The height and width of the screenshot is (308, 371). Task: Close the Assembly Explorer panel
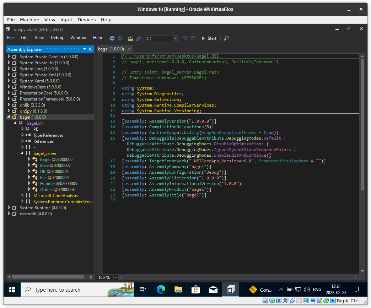[x=90, y=49]
